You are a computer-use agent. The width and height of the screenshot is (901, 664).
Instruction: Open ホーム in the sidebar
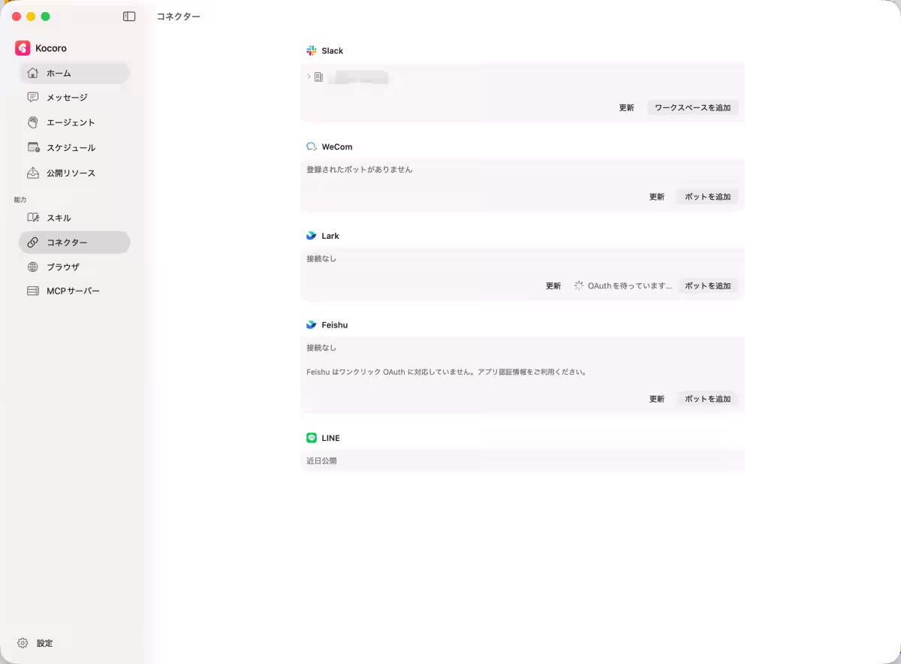click(x=74, y=73)
